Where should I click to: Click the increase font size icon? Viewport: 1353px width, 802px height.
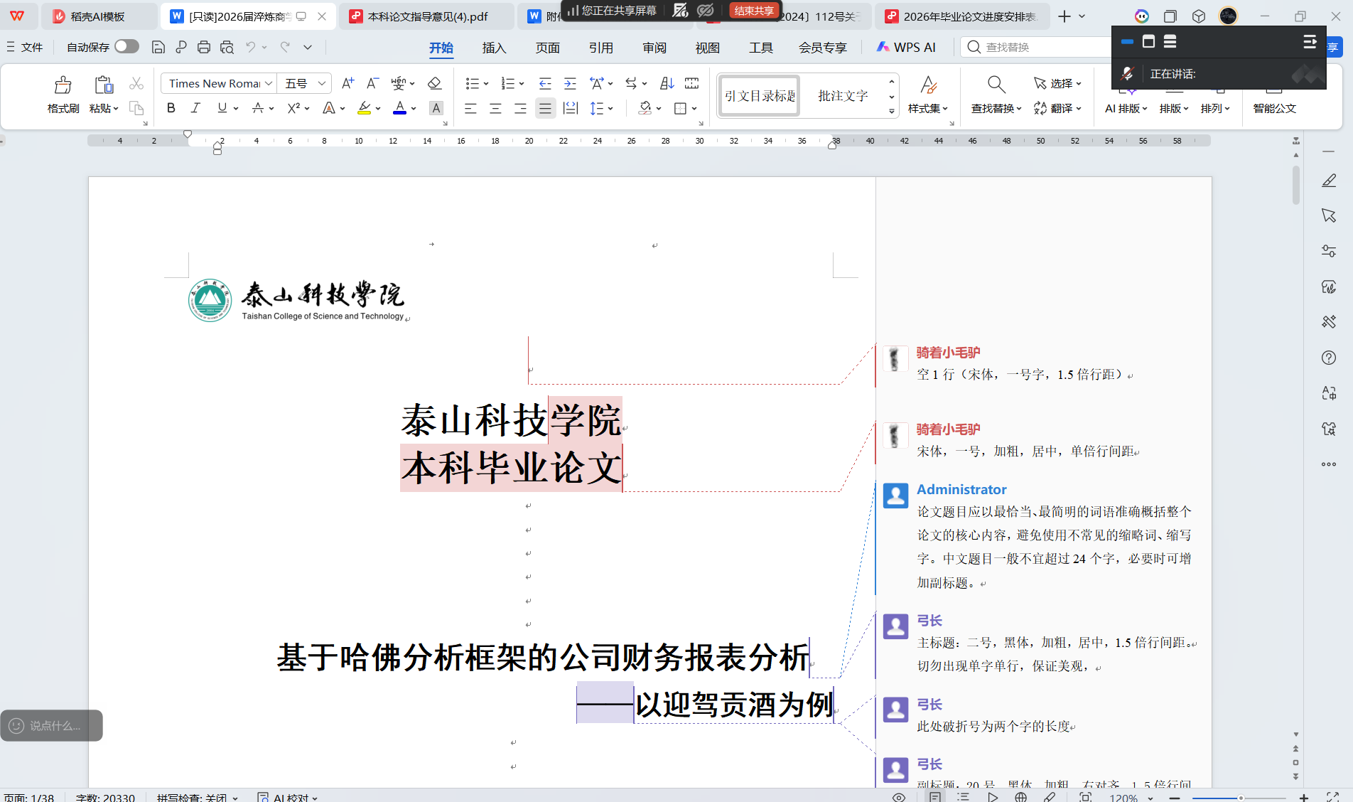(347, 83)
